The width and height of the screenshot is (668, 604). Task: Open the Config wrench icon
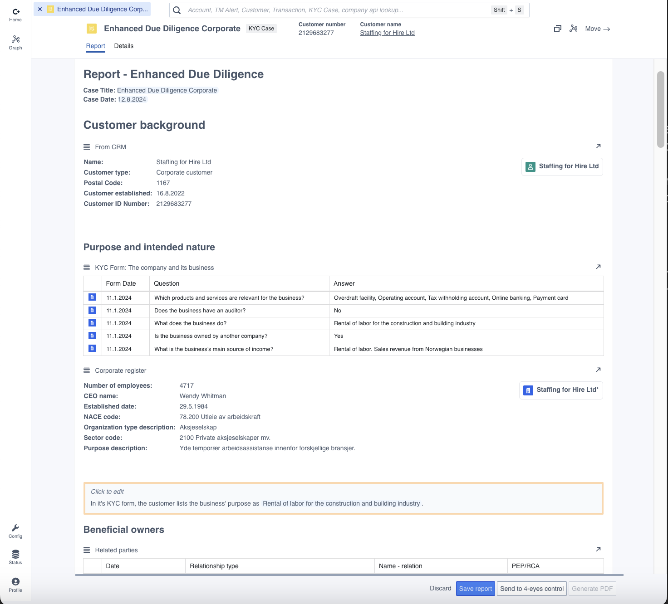(15, 531)
